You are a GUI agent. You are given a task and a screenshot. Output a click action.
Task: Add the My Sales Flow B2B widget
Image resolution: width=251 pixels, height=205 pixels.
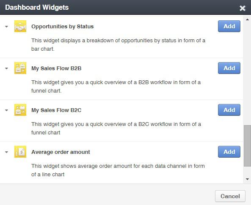coord(229,68)
